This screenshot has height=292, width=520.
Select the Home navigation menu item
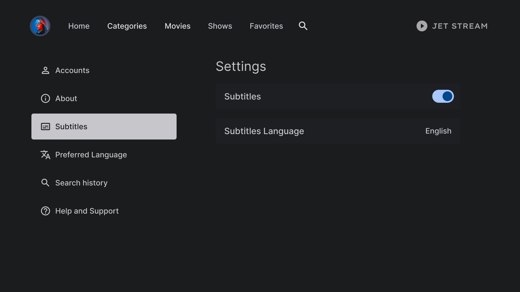pyautogui.click(x=79, y=26)
